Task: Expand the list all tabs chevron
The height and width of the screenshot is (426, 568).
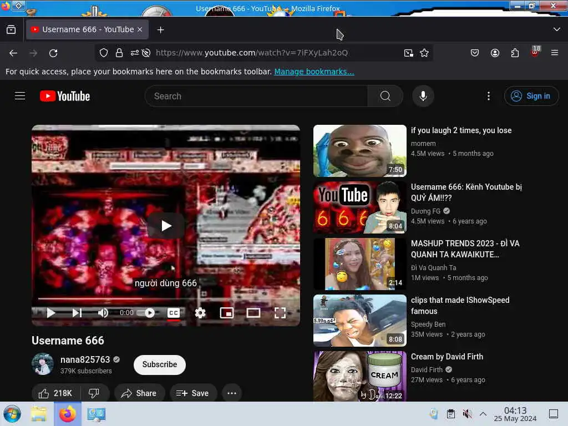Action: click(x=556, y=29)
